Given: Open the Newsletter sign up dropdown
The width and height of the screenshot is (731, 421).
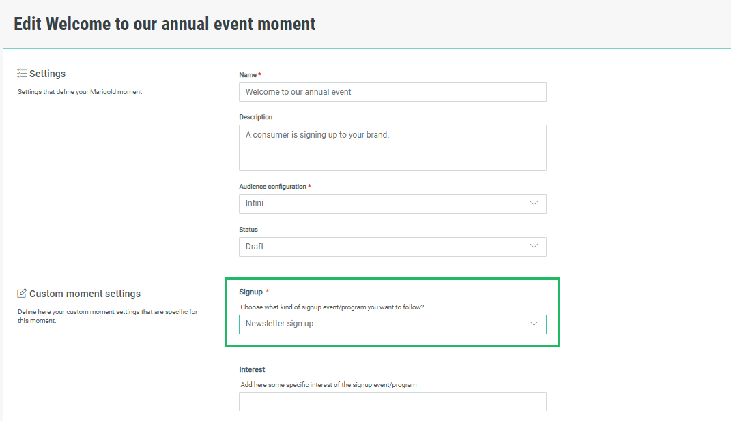Looking at the screenshot, I should point(392,324).
